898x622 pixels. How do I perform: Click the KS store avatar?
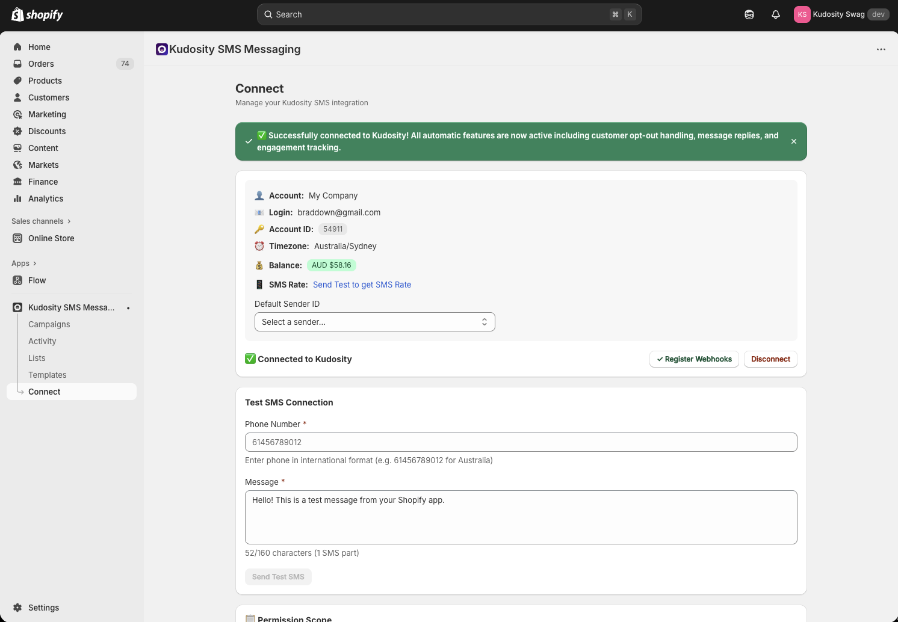(x=802, y=14)
